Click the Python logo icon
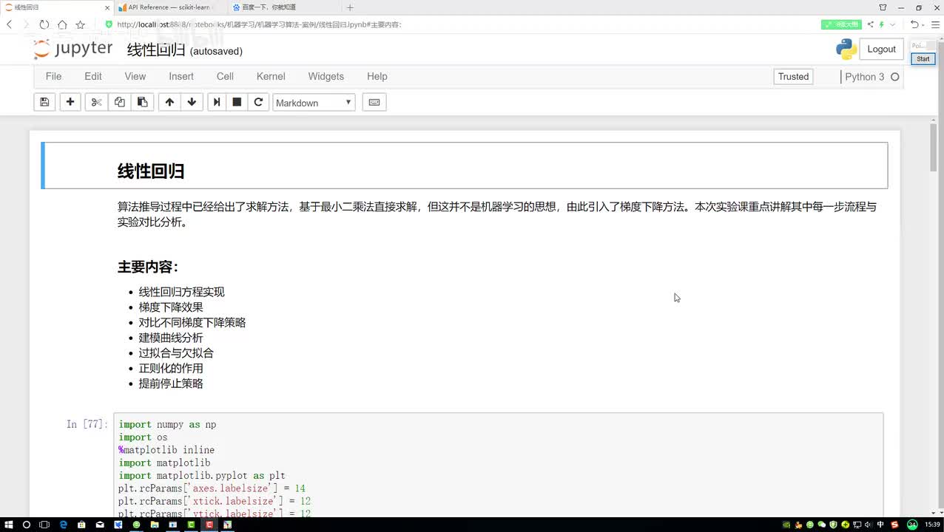 pyautogui.click(x=846, y=49)
